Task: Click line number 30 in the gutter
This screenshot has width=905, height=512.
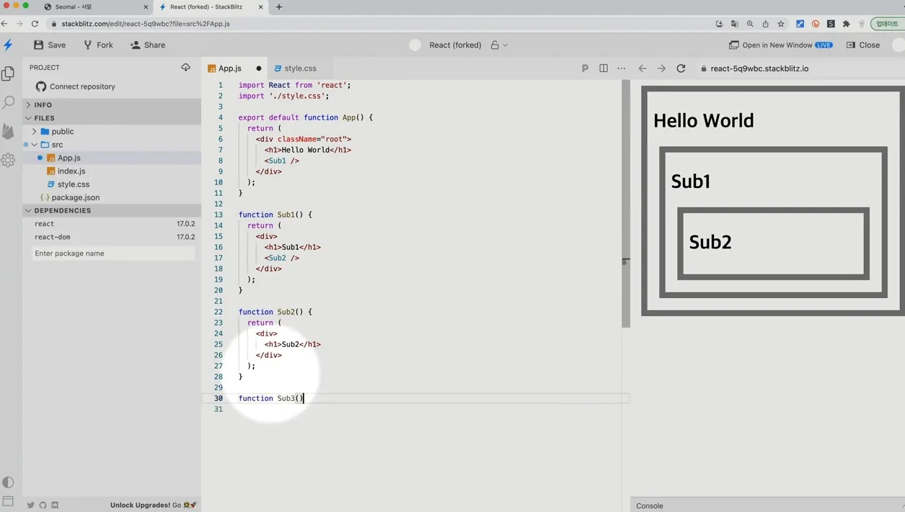Action: click(x=218, y=398)
